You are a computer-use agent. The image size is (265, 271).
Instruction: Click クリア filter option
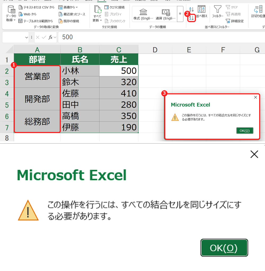pyautogui.click(x=232, y=7)
